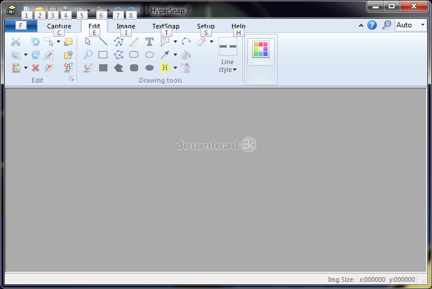
Task: Select the Eraser tool
Action: (x=201, y=42)
